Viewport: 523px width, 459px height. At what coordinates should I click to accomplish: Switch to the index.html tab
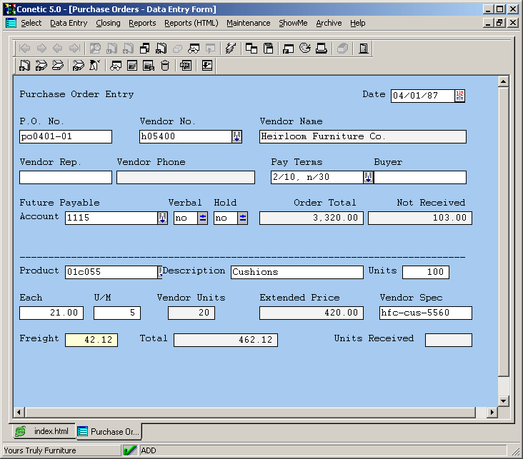click(x=44, y=431)
